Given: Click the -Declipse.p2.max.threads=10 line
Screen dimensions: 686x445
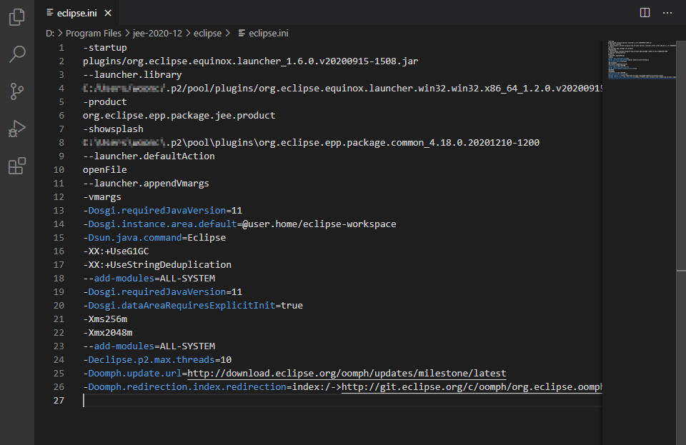Looking at the screenshot, I should click(157, 359).
